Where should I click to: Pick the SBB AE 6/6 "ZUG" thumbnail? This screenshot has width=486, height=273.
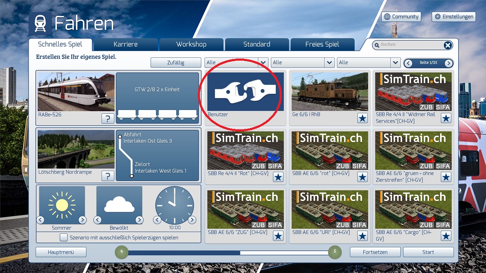tap(246, 209)
